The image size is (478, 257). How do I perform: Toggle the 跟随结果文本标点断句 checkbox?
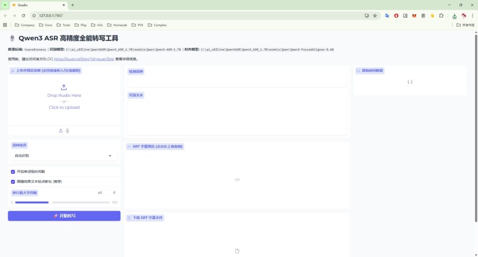point(13,182)
